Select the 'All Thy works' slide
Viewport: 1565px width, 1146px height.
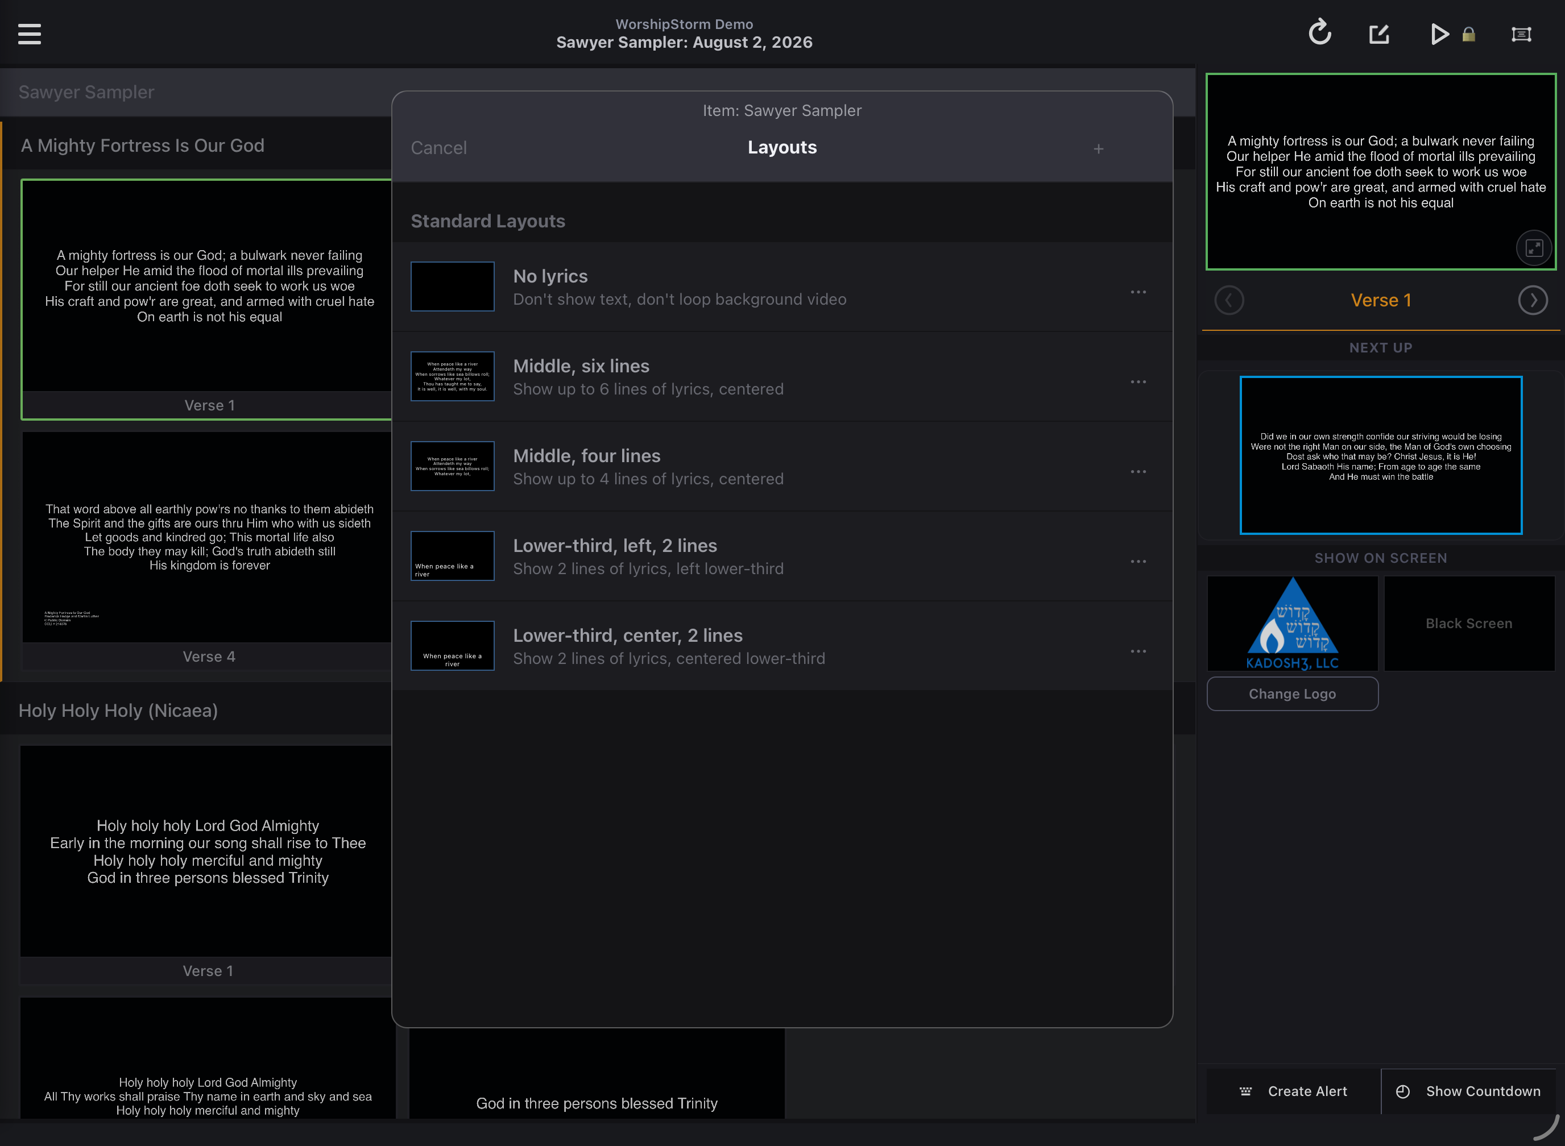(x=208, y=1058)
